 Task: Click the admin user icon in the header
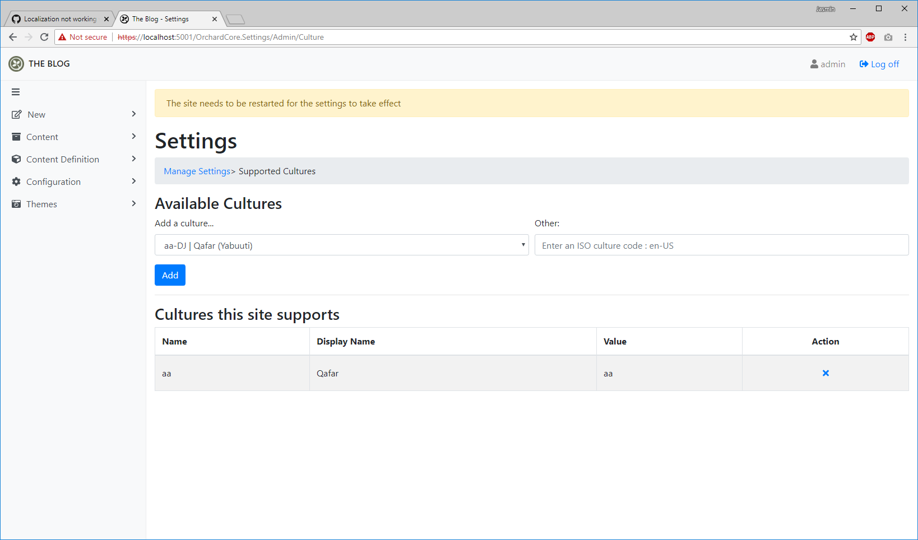coord(814,63)
